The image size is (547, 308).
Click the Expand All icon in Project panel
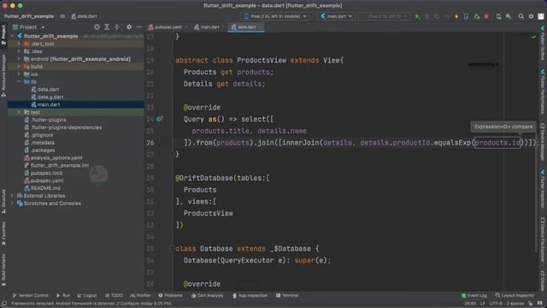tap(107, 27)
